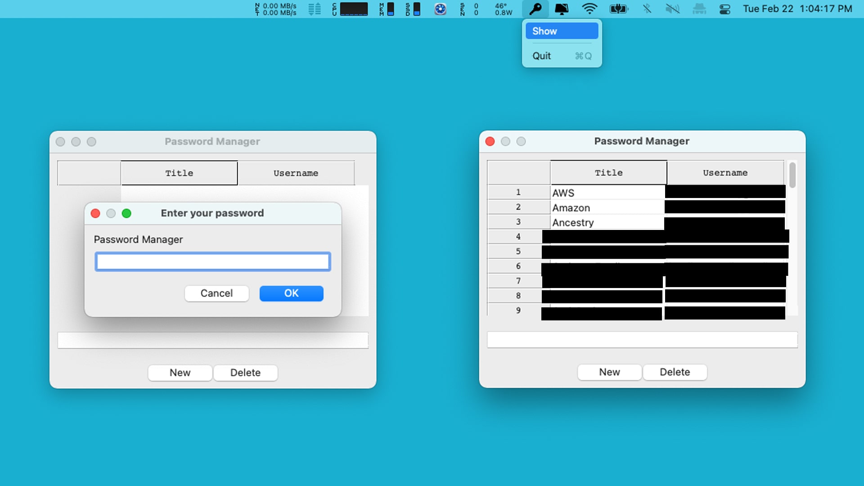Open the Wi-Fi status icon

589,9
